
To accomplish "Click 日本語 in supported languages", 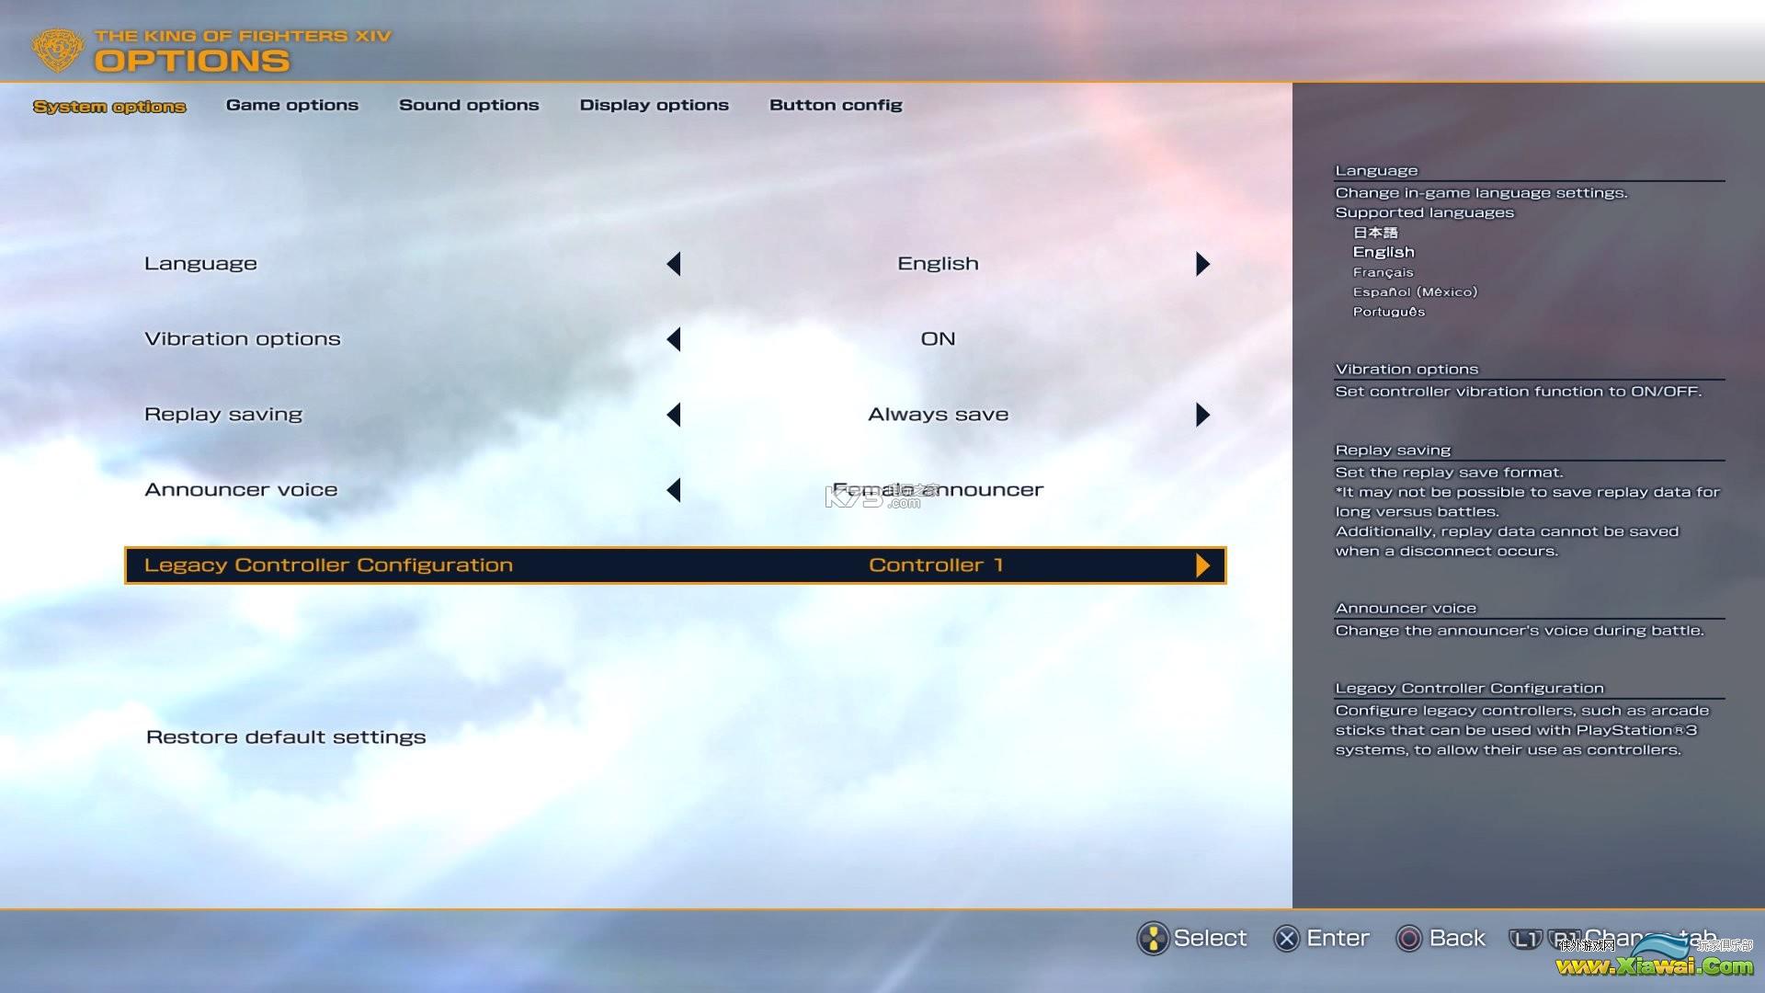I will pyautogui.click(x=1375, y=233).
